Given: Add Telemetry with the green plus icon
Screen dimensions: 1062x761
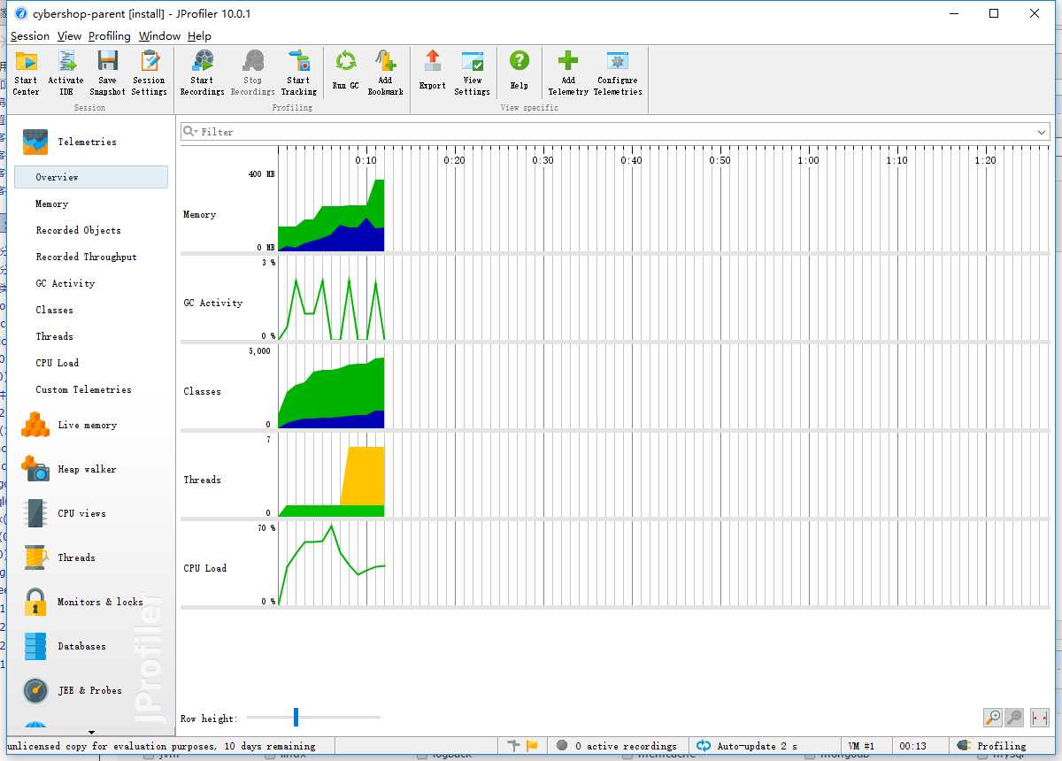Looking at the screenshot, I should click(x=568, y=73).
